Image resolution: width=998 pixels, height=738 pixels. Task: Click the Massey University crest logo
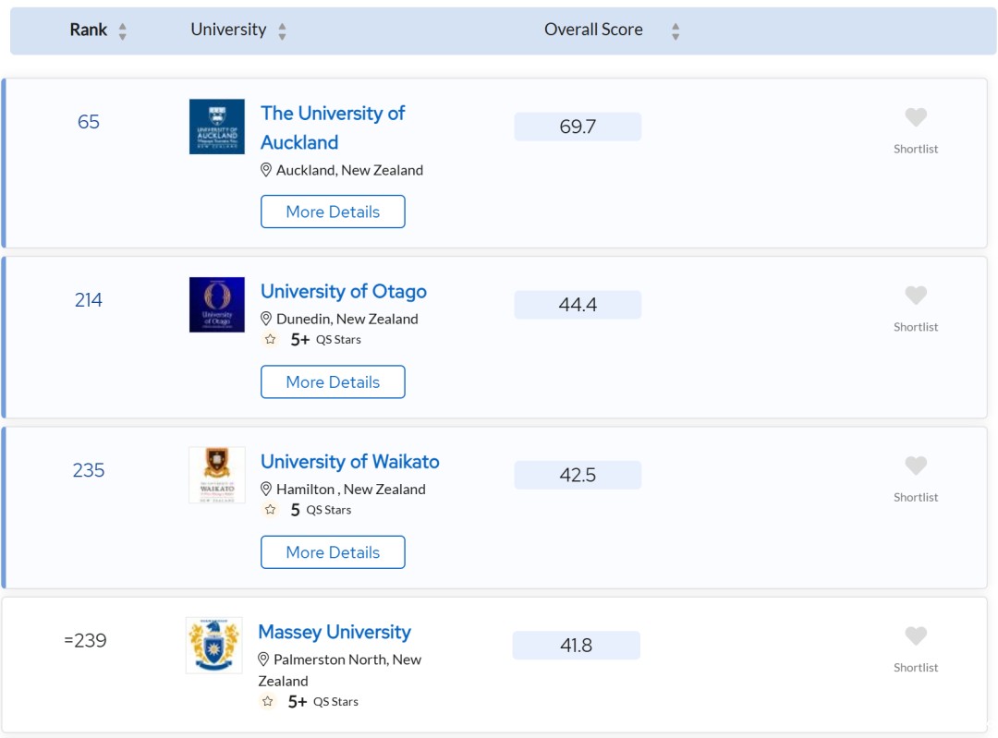pyautogui.click(x=213, y=645)
